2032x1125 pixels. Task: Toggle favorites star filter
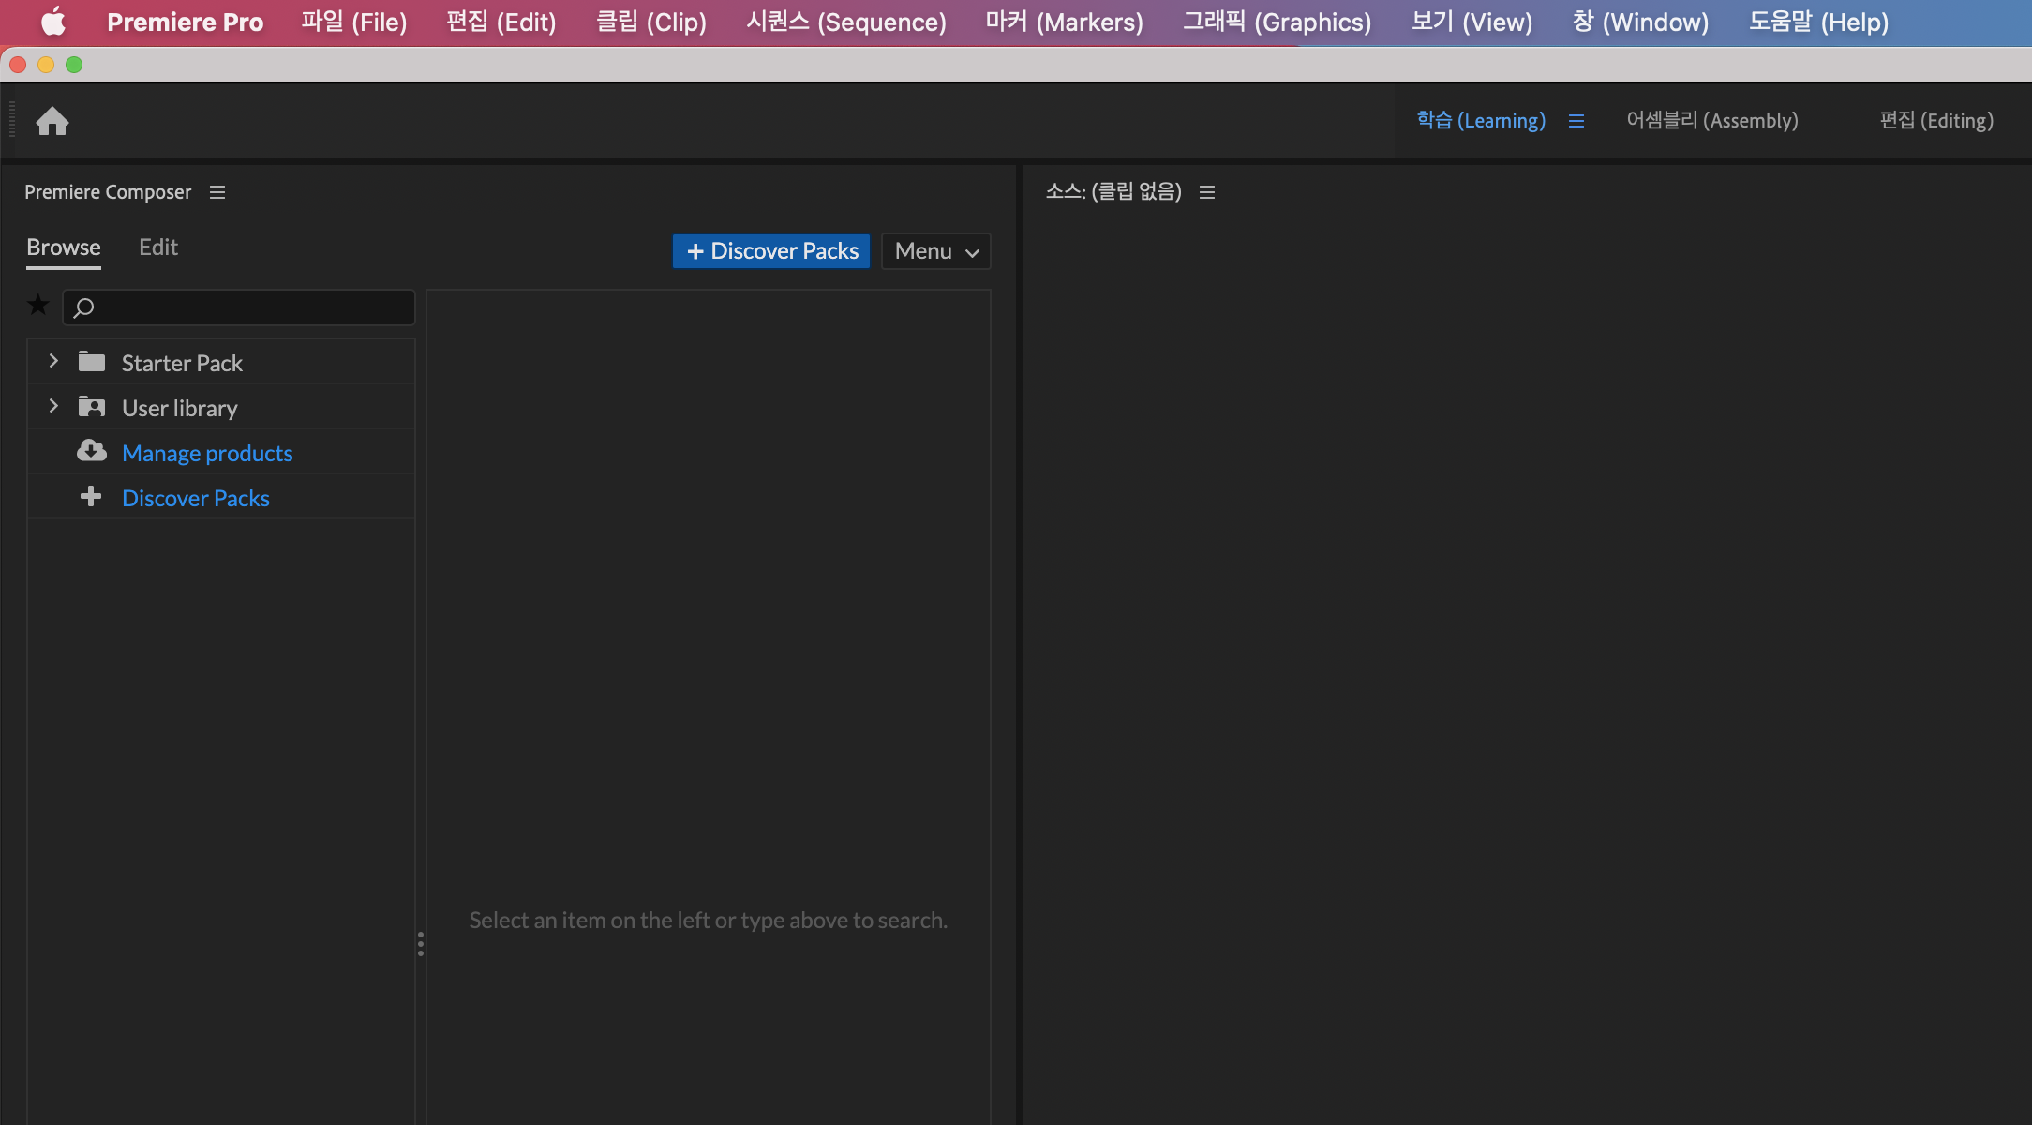click(x=38, y=306)
